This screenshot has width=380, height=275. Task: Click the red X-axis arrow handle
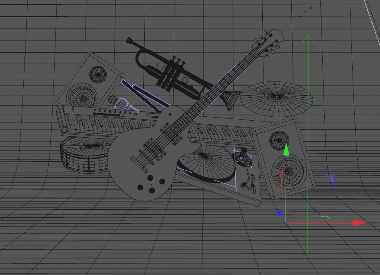[x=359, y=223]
